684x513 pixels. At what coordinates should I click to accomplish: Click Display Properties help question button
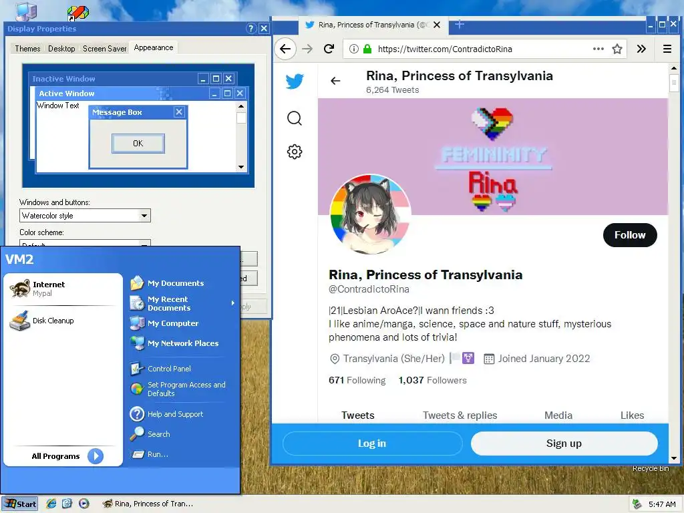(251, 29)
